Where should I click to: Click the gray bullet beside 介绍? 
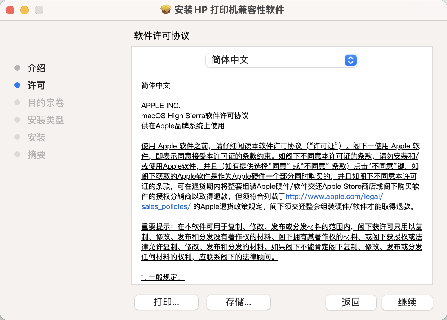(x=17, y=68)
